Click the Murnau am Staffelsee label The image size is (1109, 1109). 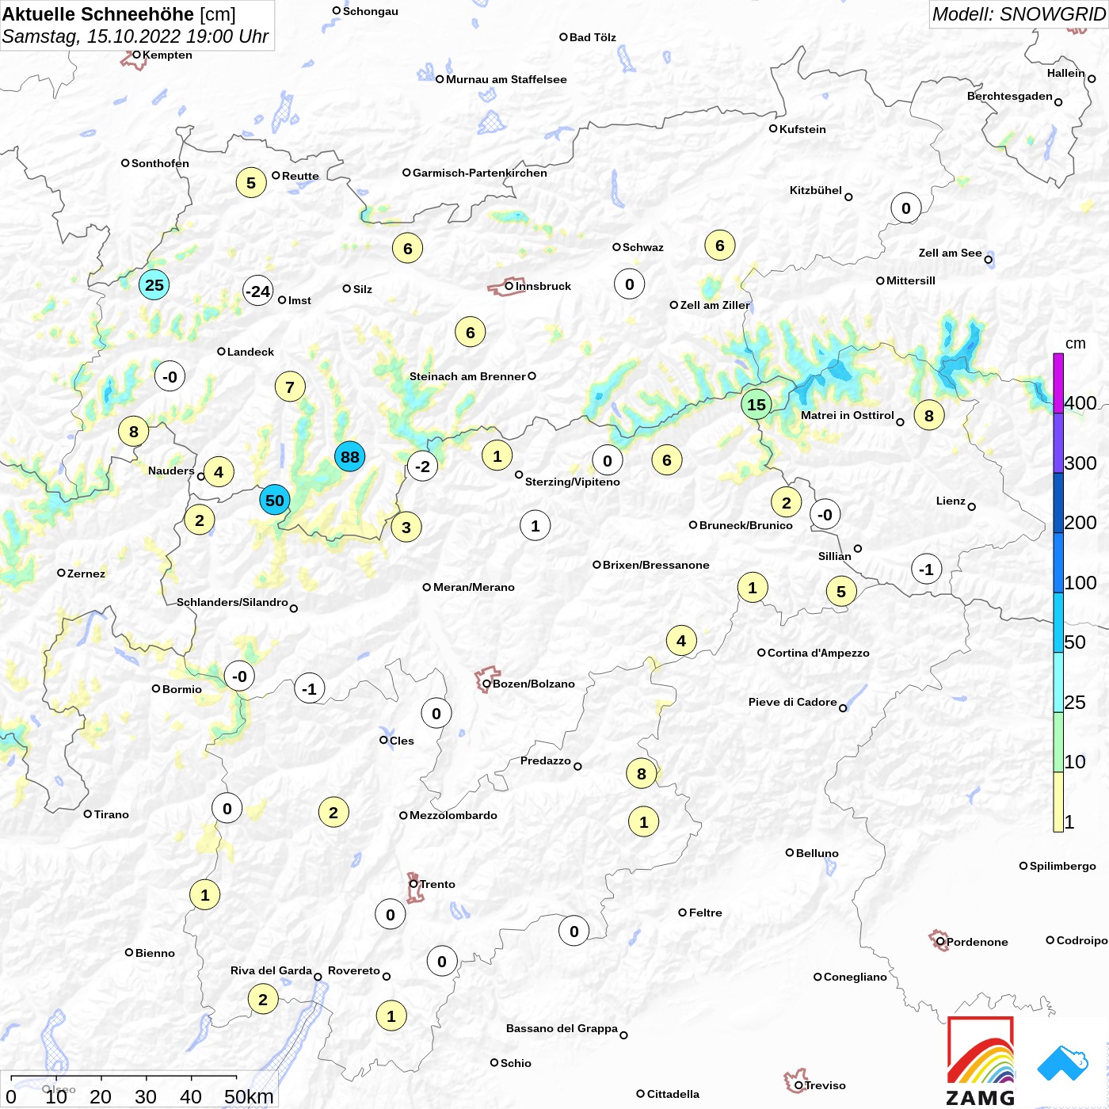(506, 79)
